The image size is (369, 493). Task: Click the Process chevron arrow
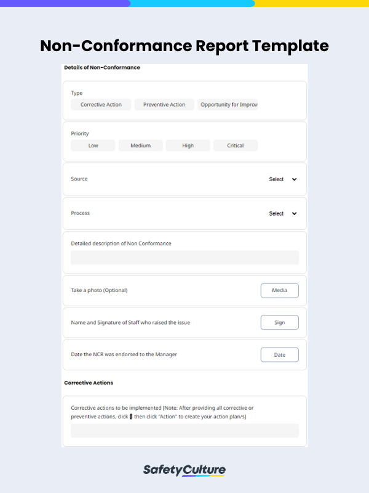(294, 214)
